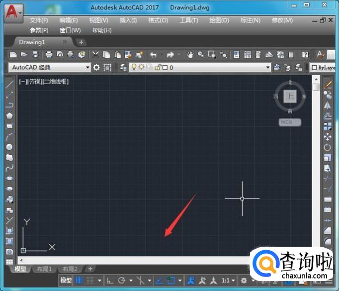
Task: Select the Polygon draw tool
Action: pyautogui.click(x=9, y=116)
